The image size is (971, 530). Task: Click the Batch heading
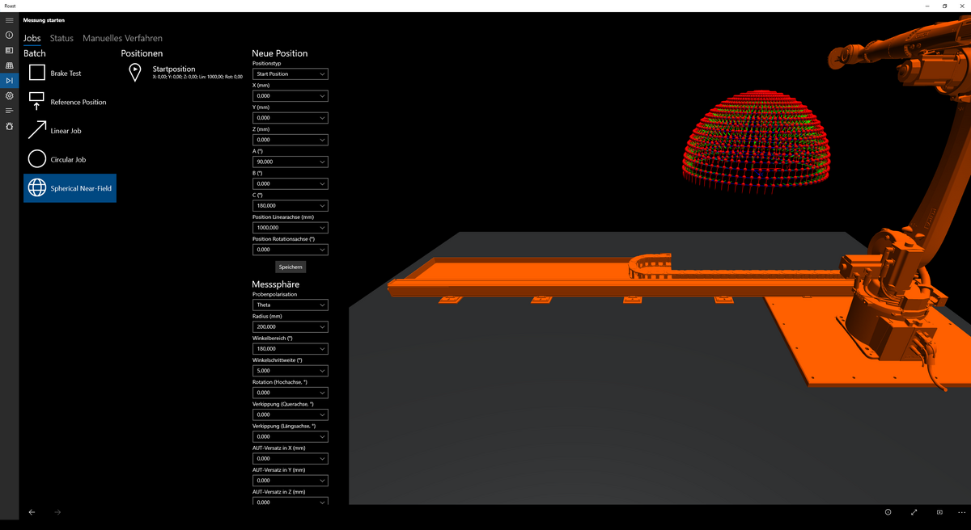[x=35, y=53]
